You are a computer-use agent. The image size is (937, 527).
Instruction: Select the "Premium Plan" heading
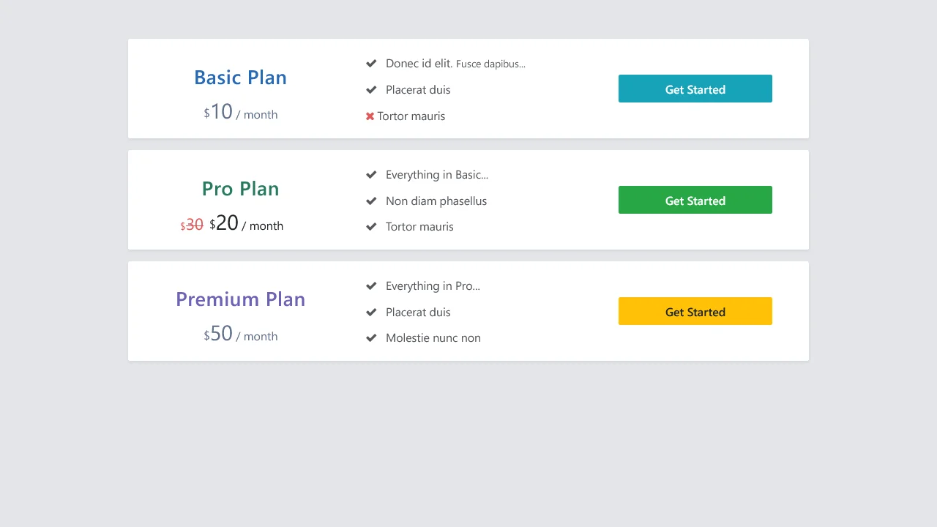[x=240, y=299]
